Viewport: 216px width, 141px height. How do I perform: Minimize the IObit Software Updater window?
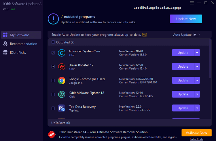click(x=199, y=3)
